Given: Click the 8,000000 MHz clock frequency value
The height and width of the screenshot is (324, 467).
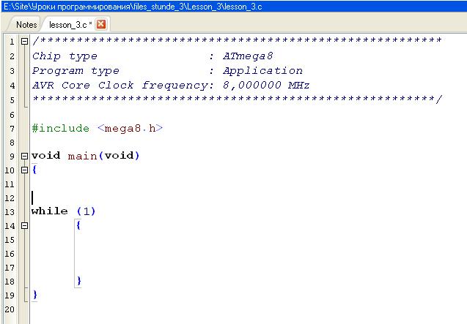Looking at the screenshot, I should tap(265, 85).
